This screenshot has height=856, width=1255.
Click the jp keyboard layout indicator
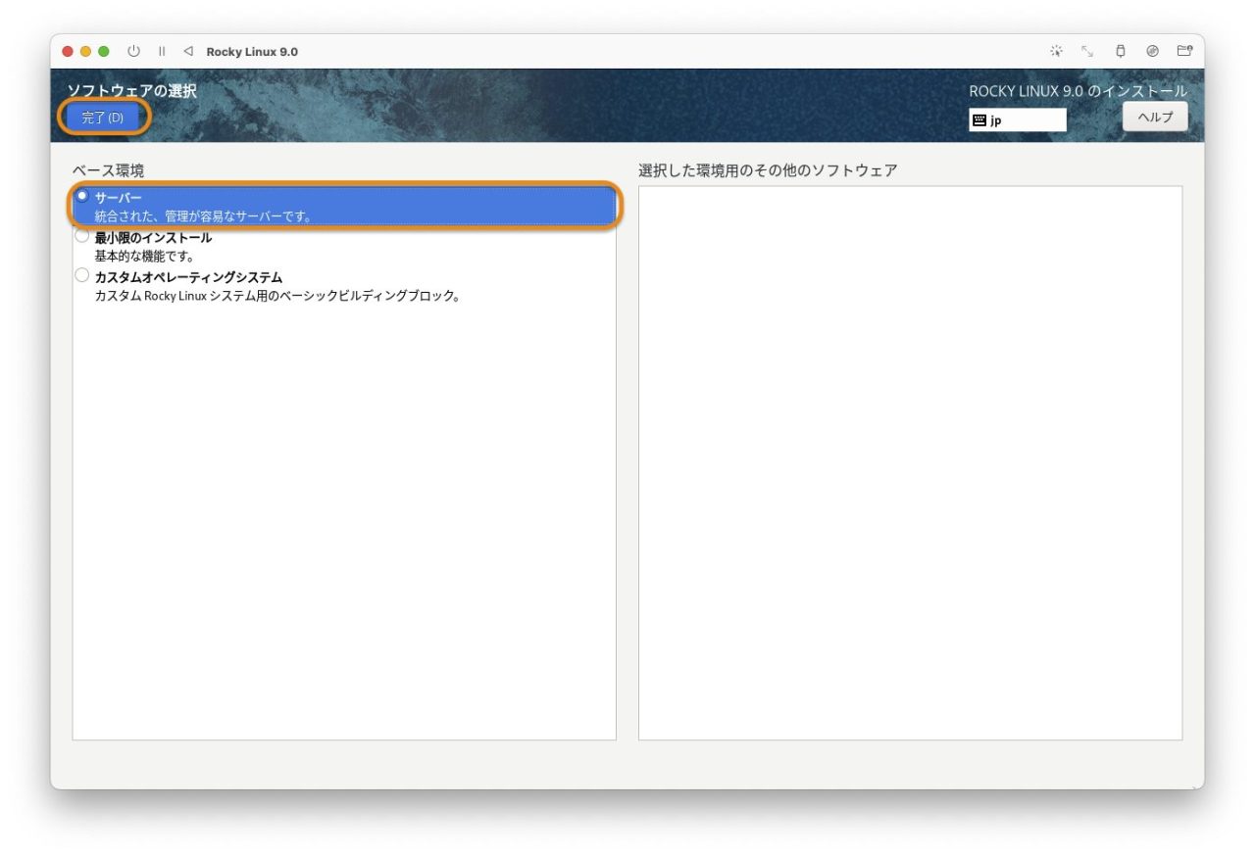point(1017,119)
